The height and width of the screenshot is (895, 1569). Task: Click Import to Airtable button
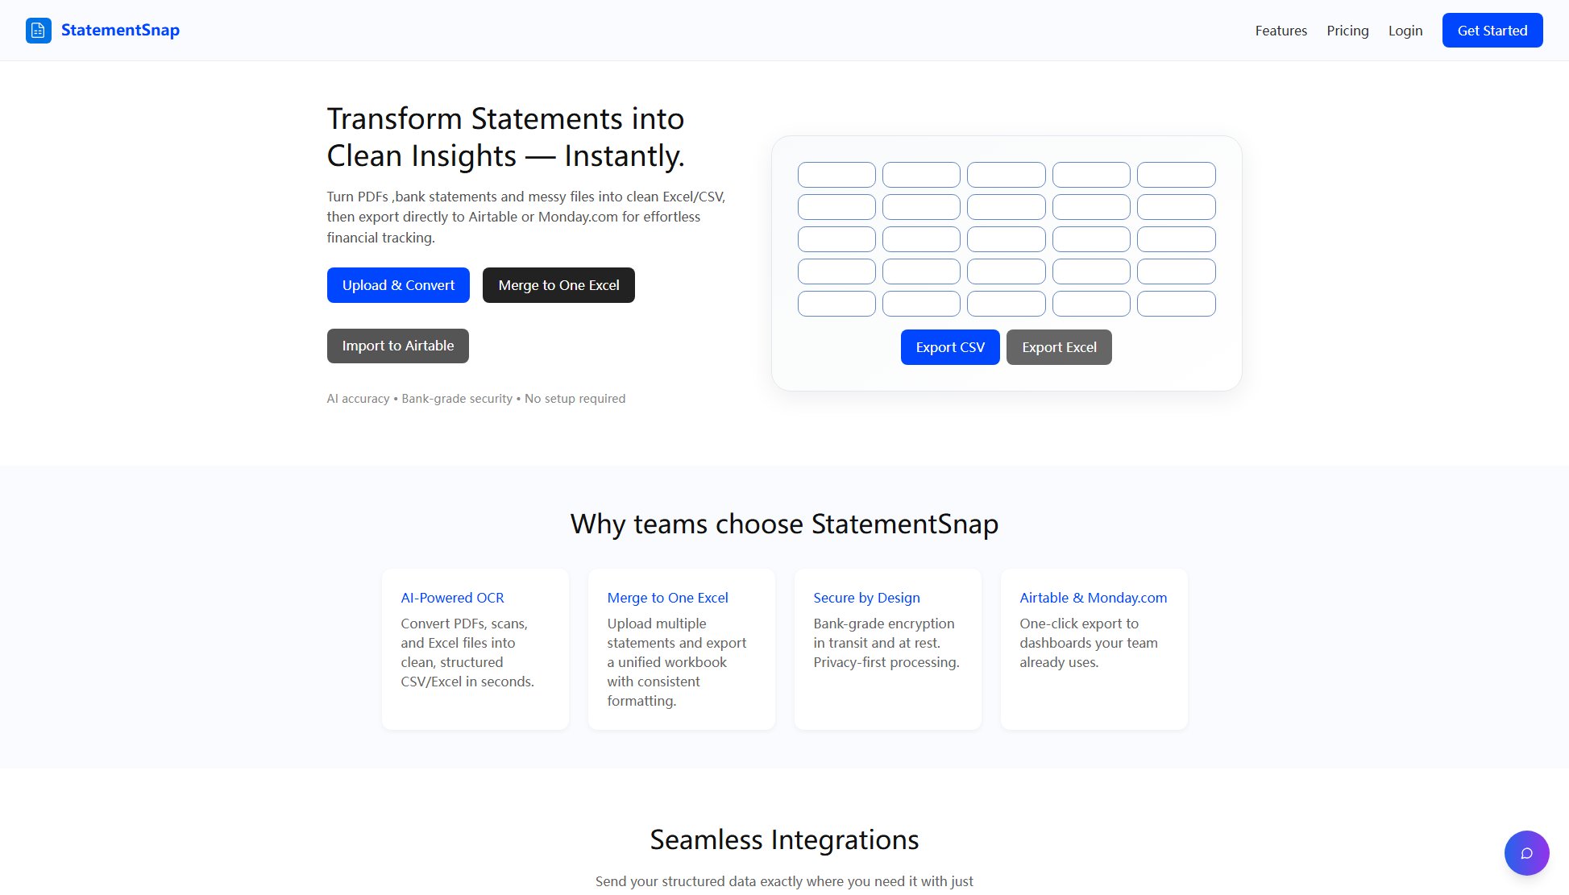(x=398, y=346)
